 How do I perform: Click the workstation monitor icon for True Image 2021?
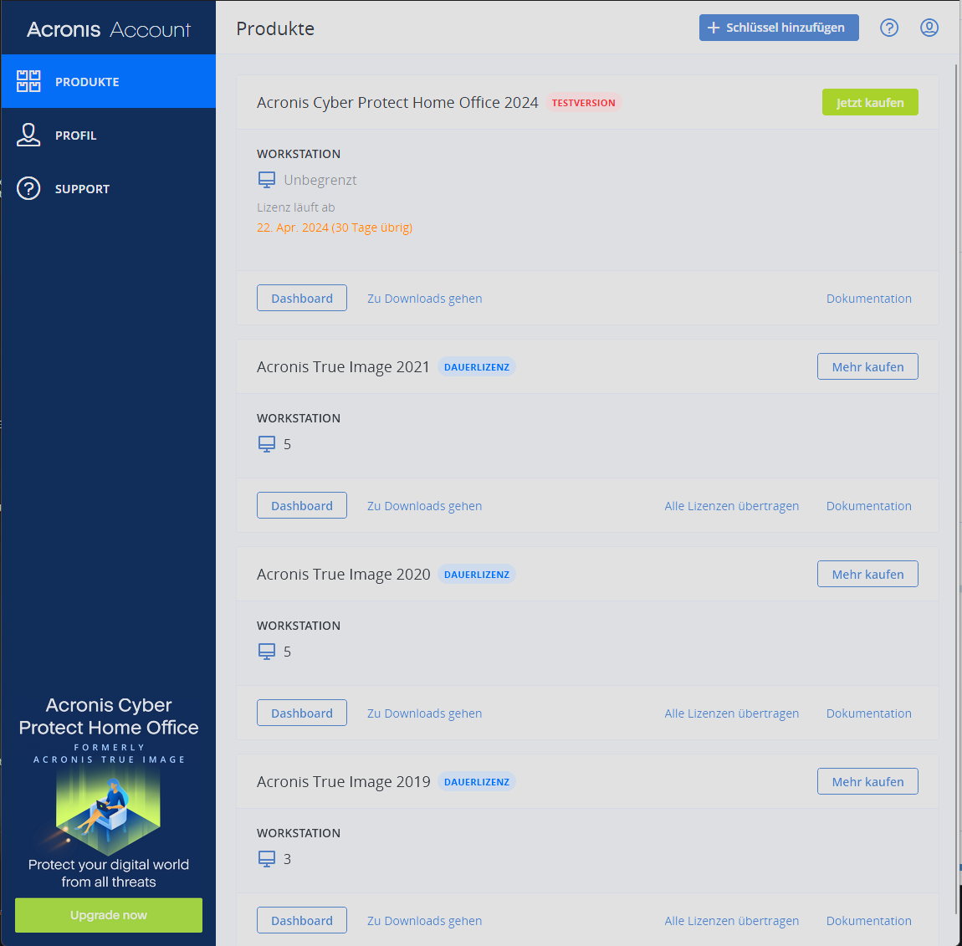[x=266, y=444]
